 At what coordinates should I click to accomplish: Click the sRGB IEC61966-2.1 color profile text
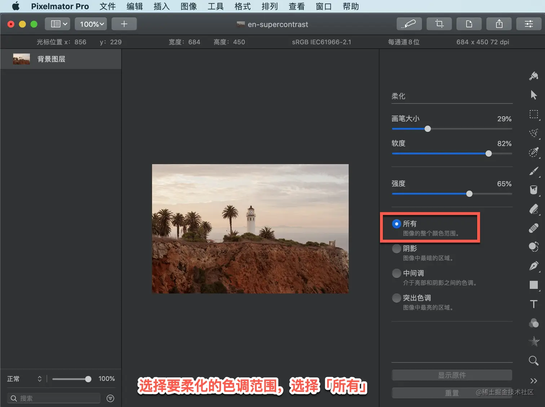coord(322,42)
